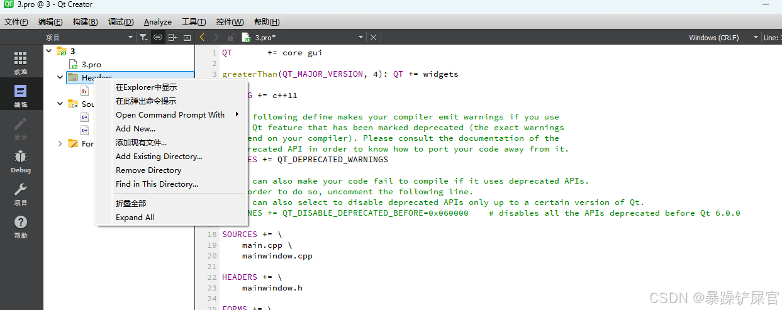Click the project 3 folder icon
This screenshot has width=782, height=310.
point(62,51)
